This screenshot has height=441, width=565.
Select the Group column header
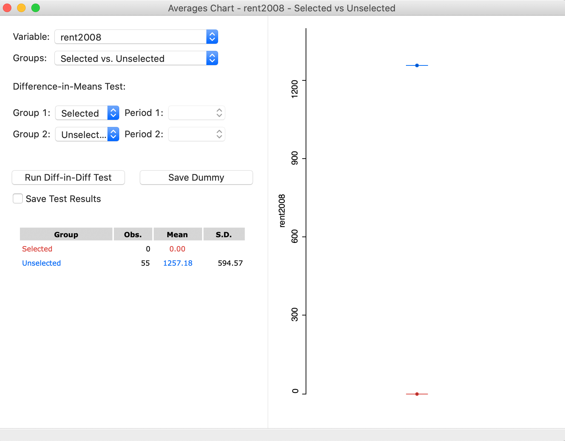tap(66, 234)
